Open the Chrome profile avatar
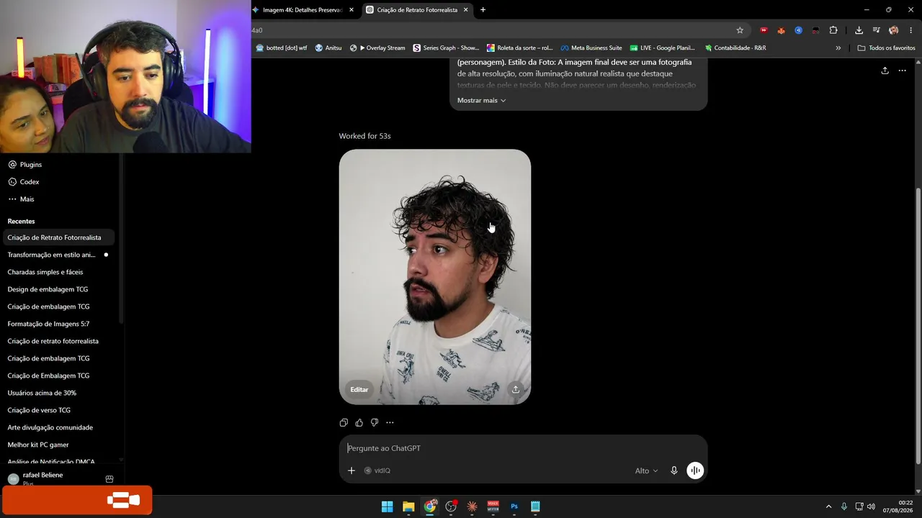The height and width of the screenshot is (518, 922). point(894,30)
